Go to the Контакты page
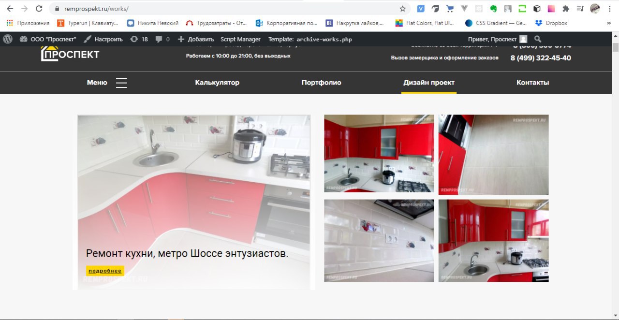This screenshot has width=619, height=320. pos(532,83)
